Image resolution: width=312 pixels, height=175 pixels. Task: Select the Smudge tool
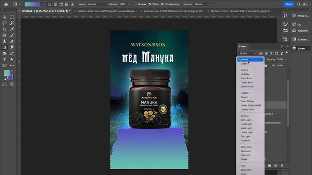tap(12, 47)
